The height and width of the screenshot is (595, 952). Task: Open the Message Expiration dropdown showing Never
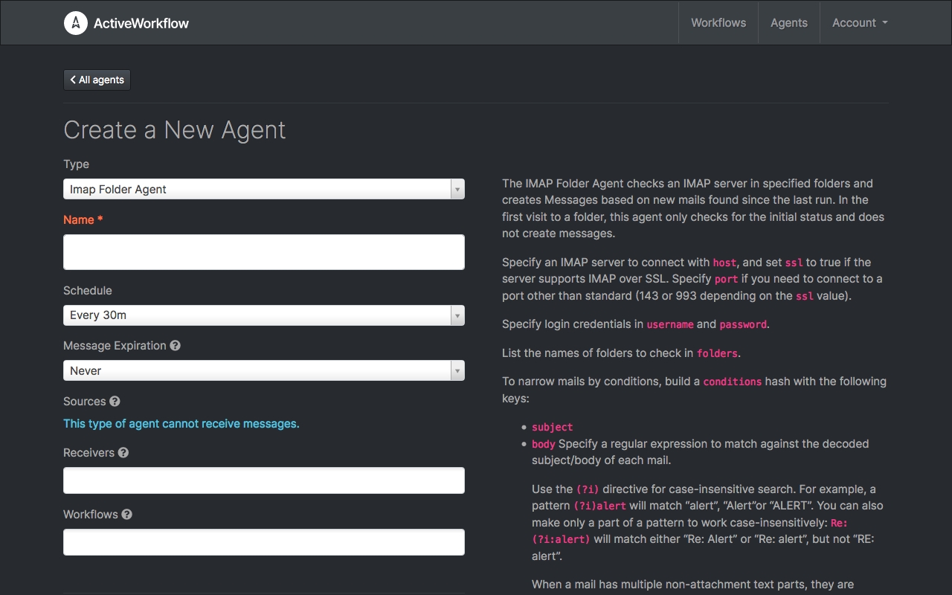pyautogui.click(x=264, y=370)
